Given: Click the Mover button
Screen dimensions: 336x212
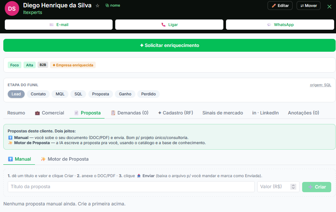Looking at the screenshot, I should (308, 6).
